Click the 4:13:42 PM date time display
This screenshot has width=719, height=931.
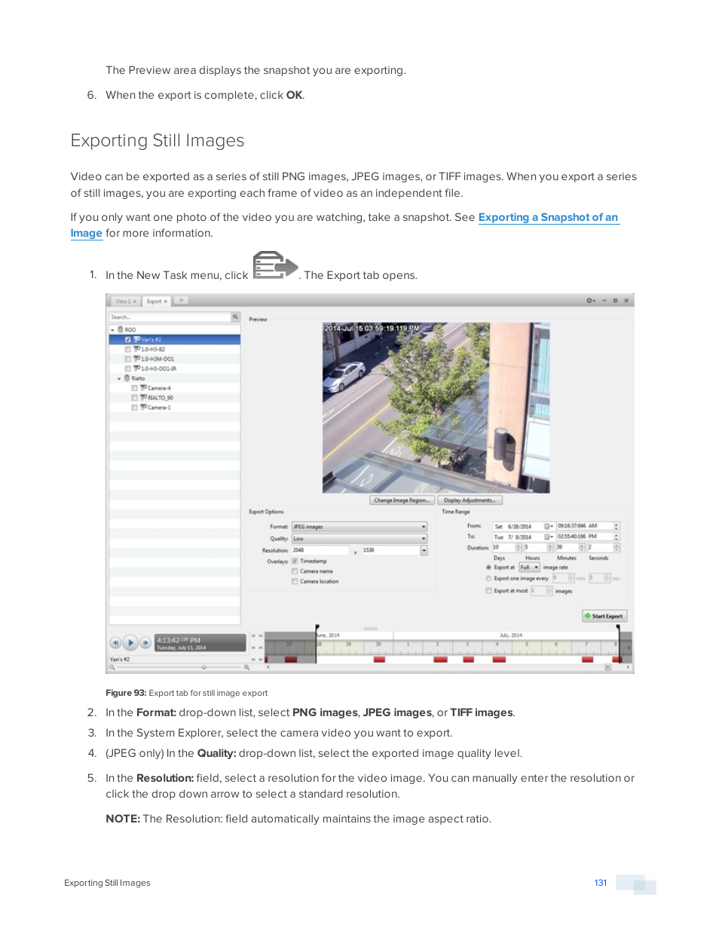pyautogui.click(x=200, y=643)
